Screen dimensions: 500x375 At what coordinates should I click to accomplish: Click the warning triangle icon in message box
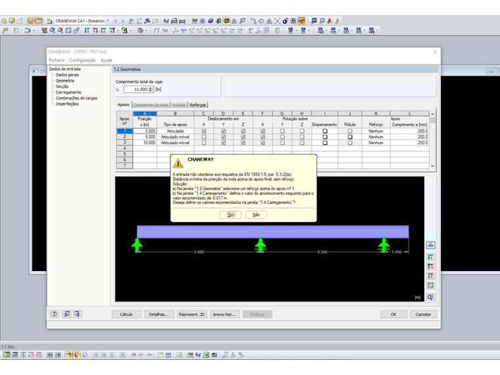point(178,163)
